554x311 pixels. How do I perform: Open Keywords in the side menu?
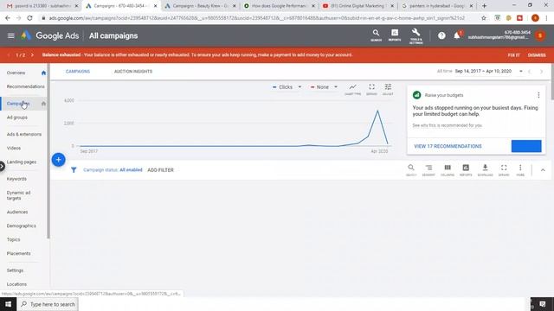(x=16, y=179)
